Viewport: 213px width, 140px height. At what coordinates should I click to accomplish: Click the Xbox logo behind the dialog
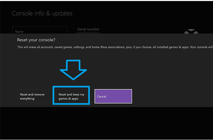click(191, 31)
